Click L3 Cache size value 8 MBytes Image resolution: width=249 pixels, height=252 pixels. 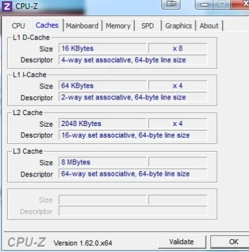coord(102,162)
